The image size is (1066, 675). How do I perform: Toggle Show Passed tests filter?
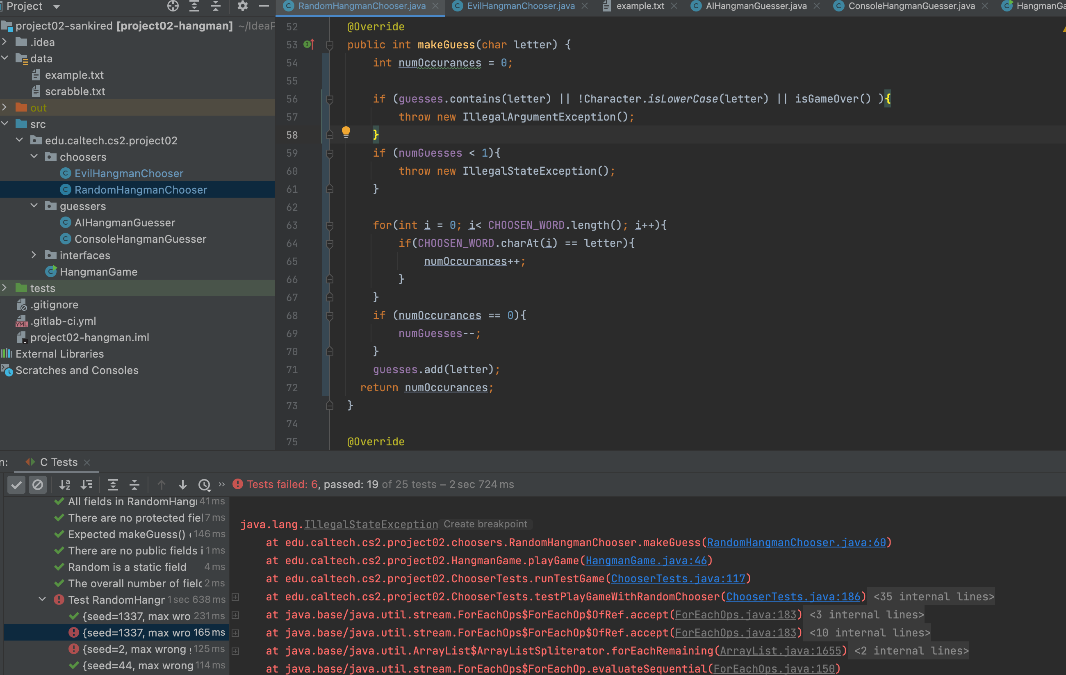tap(16, 485)
